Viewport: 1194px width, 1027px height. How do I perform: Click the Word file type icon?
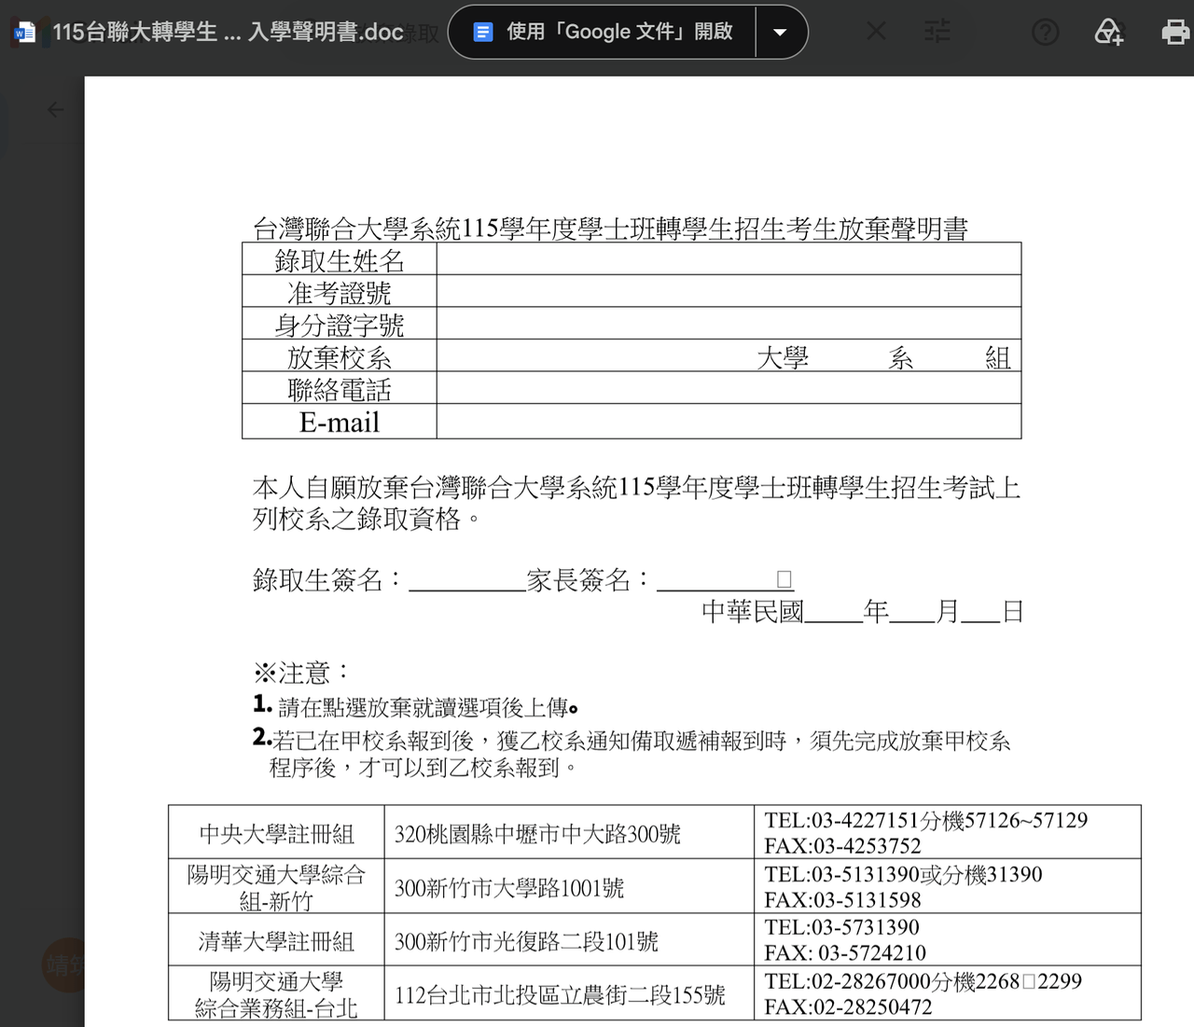24,33
